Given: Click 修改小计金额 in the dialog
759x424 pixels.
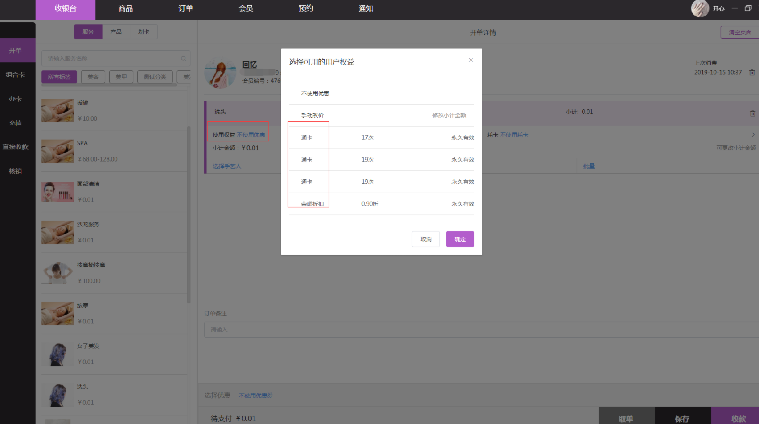Looking at the screenshot, I should click(449, 116).
